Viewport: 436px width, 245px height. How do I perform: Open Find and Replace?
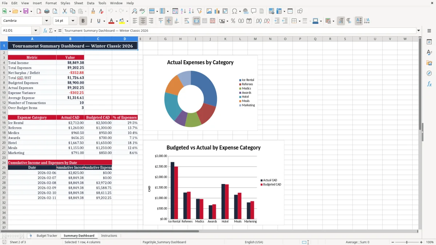134,11
